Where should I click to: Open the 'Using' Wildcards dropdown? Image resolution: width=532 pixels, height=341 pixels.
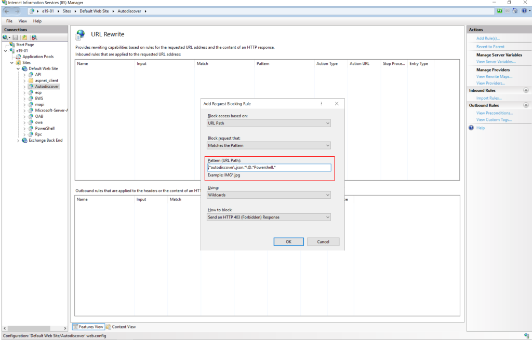coord(269,195)
